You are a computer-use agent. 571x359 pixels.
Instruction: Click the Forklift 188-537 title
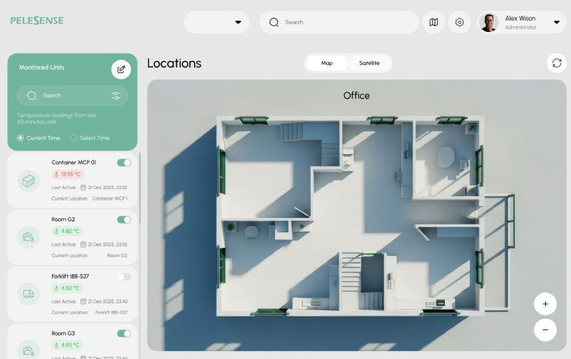pos(70,276)
